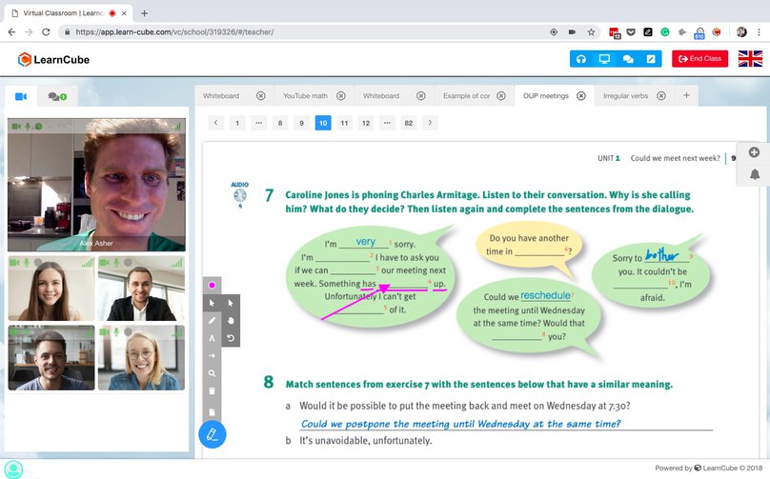
Task: Click the trash delete tool
Action: point(212,391)
